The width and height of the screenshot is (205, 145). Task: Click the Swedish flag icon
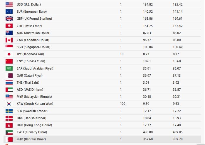(x=9, y=111)
